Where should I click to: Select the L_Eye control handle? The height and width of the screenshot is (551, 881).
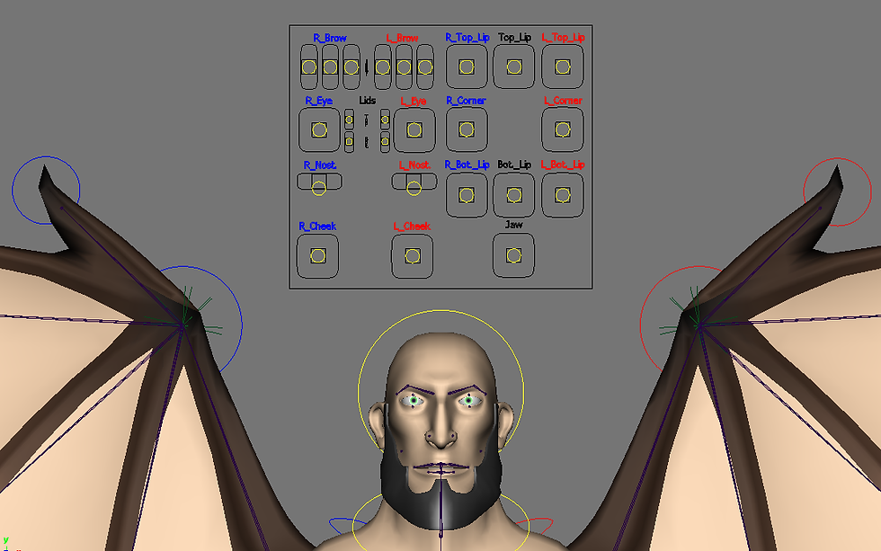(414, 129)
